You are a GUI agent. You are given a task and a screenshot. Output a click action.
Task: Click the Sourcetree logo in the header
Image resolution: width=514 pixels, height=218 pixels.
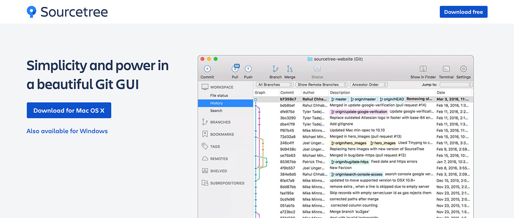67,12
